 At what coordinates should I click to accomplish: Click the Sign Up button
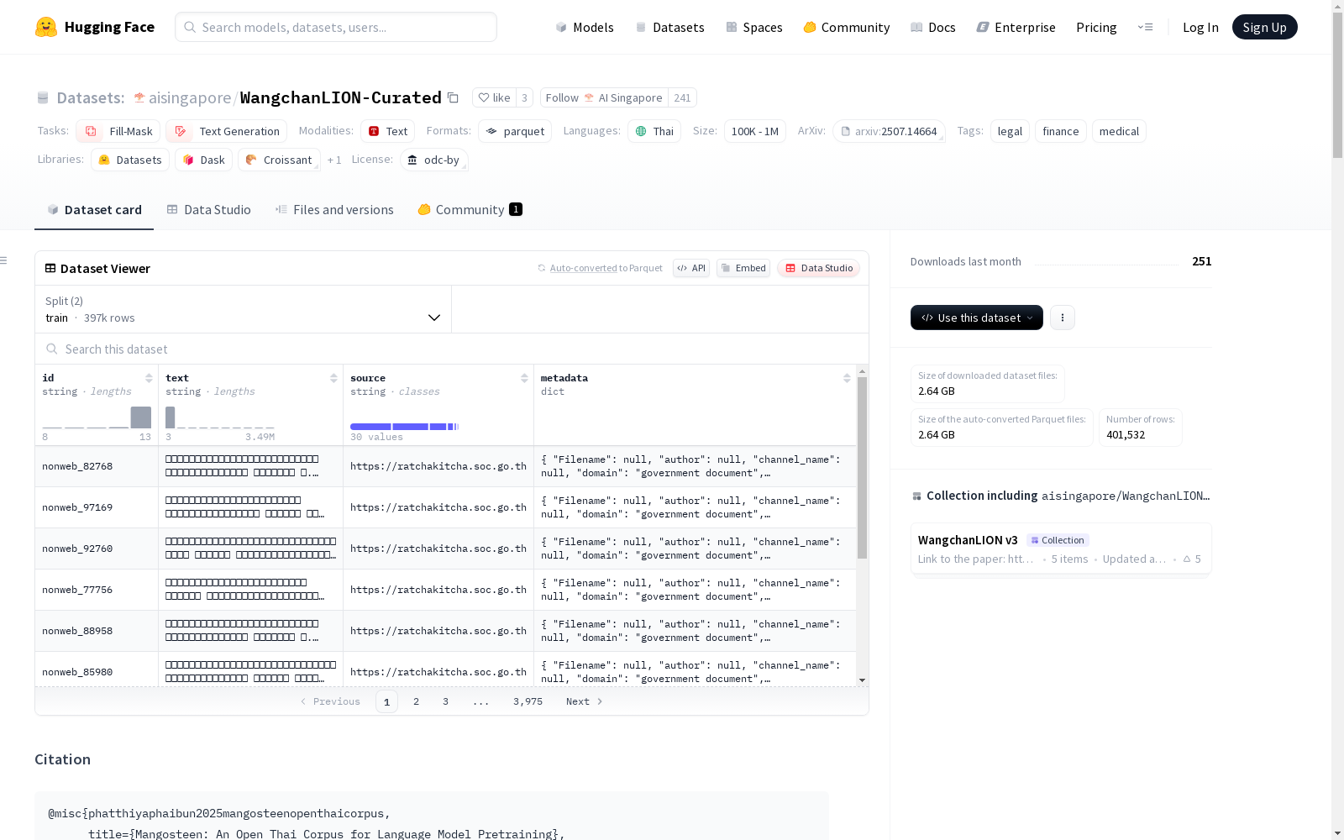[1264, 27]
